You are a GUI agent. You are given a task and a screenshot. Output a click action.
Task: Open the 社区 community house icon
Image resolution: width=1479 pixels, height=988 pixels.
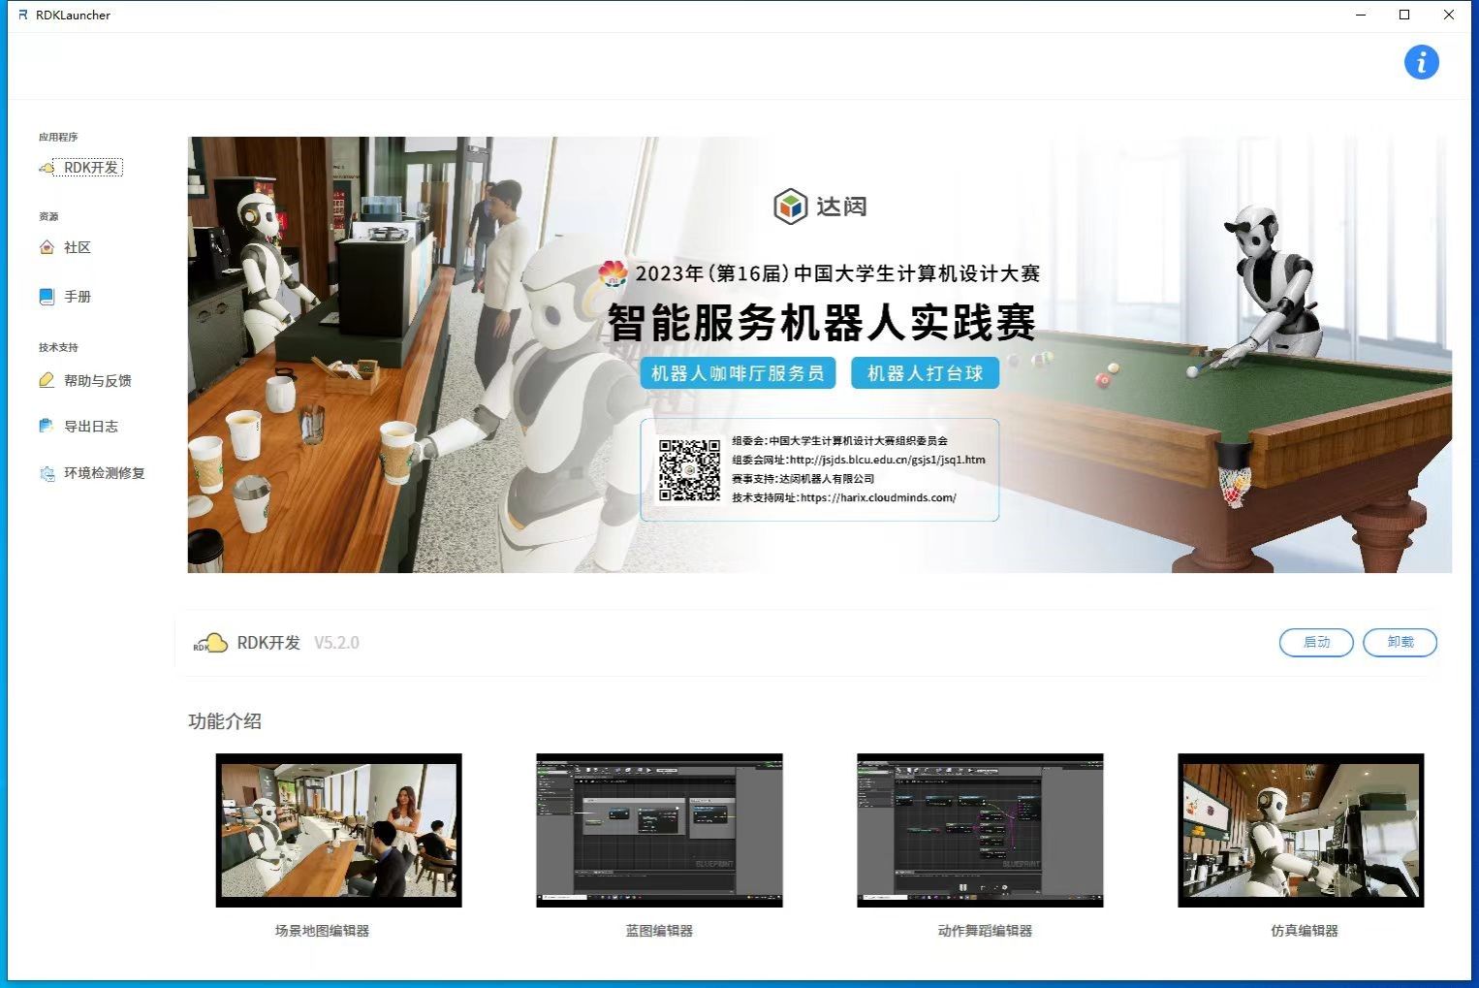(x=47, y=247)
